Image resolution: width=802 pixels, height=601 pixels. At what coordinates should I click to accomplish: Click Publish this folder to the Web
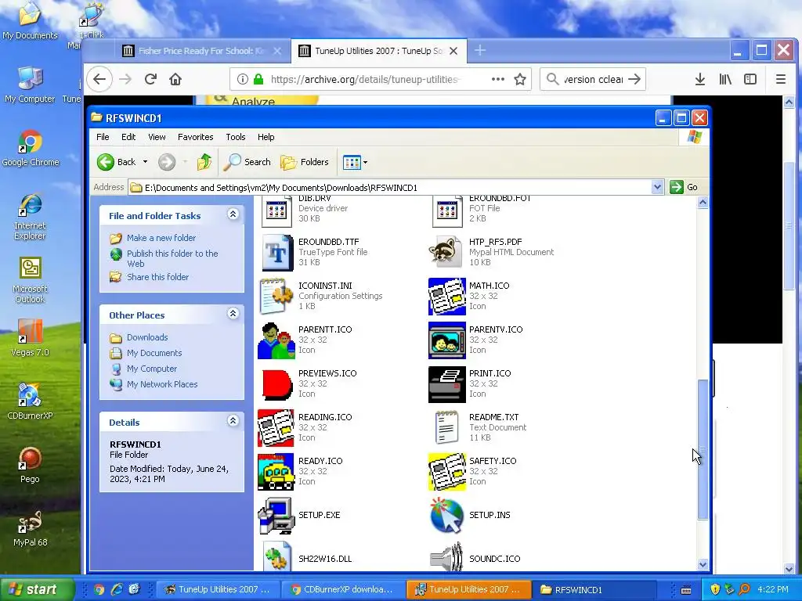point(172,258)
